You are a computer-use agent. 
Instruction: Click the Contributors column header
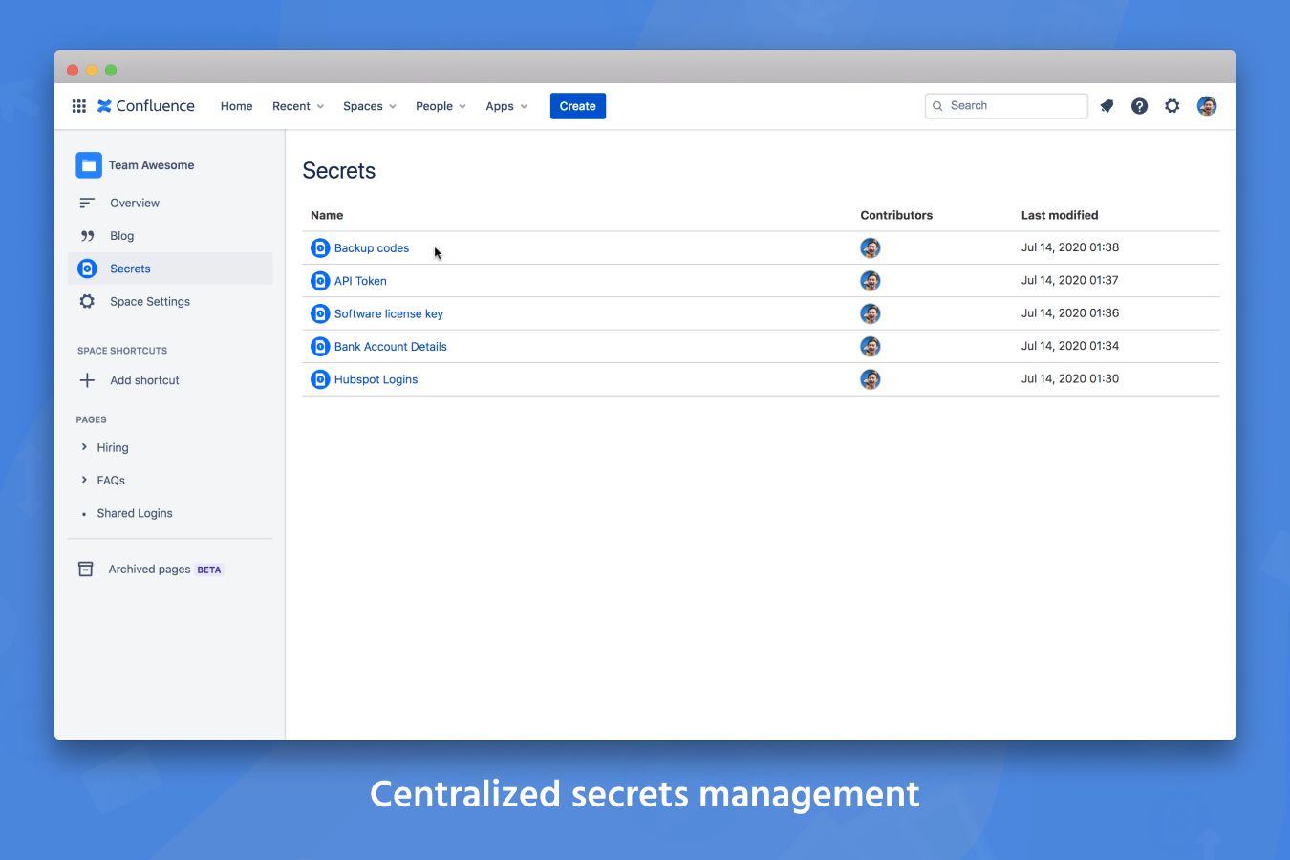(x=896, y=215)
